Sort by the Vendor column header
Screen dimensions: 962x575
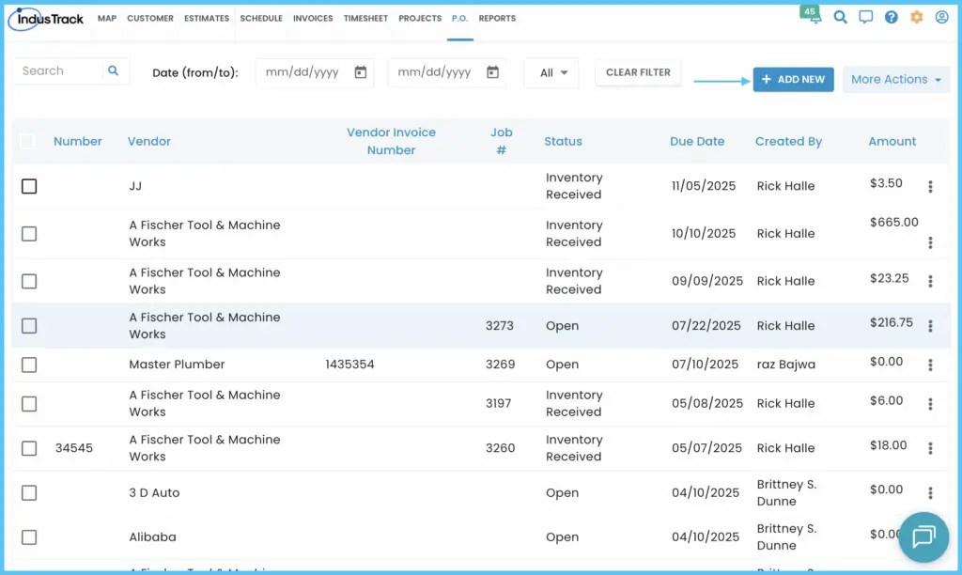pos(149,141)
